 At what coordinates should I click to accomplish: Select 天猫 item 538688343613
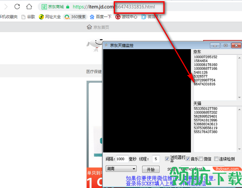click(206, 124)
